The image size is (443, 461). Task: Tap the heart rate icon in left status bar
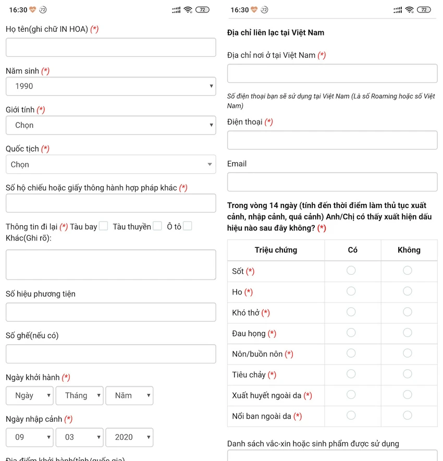[x=33, y=10]
